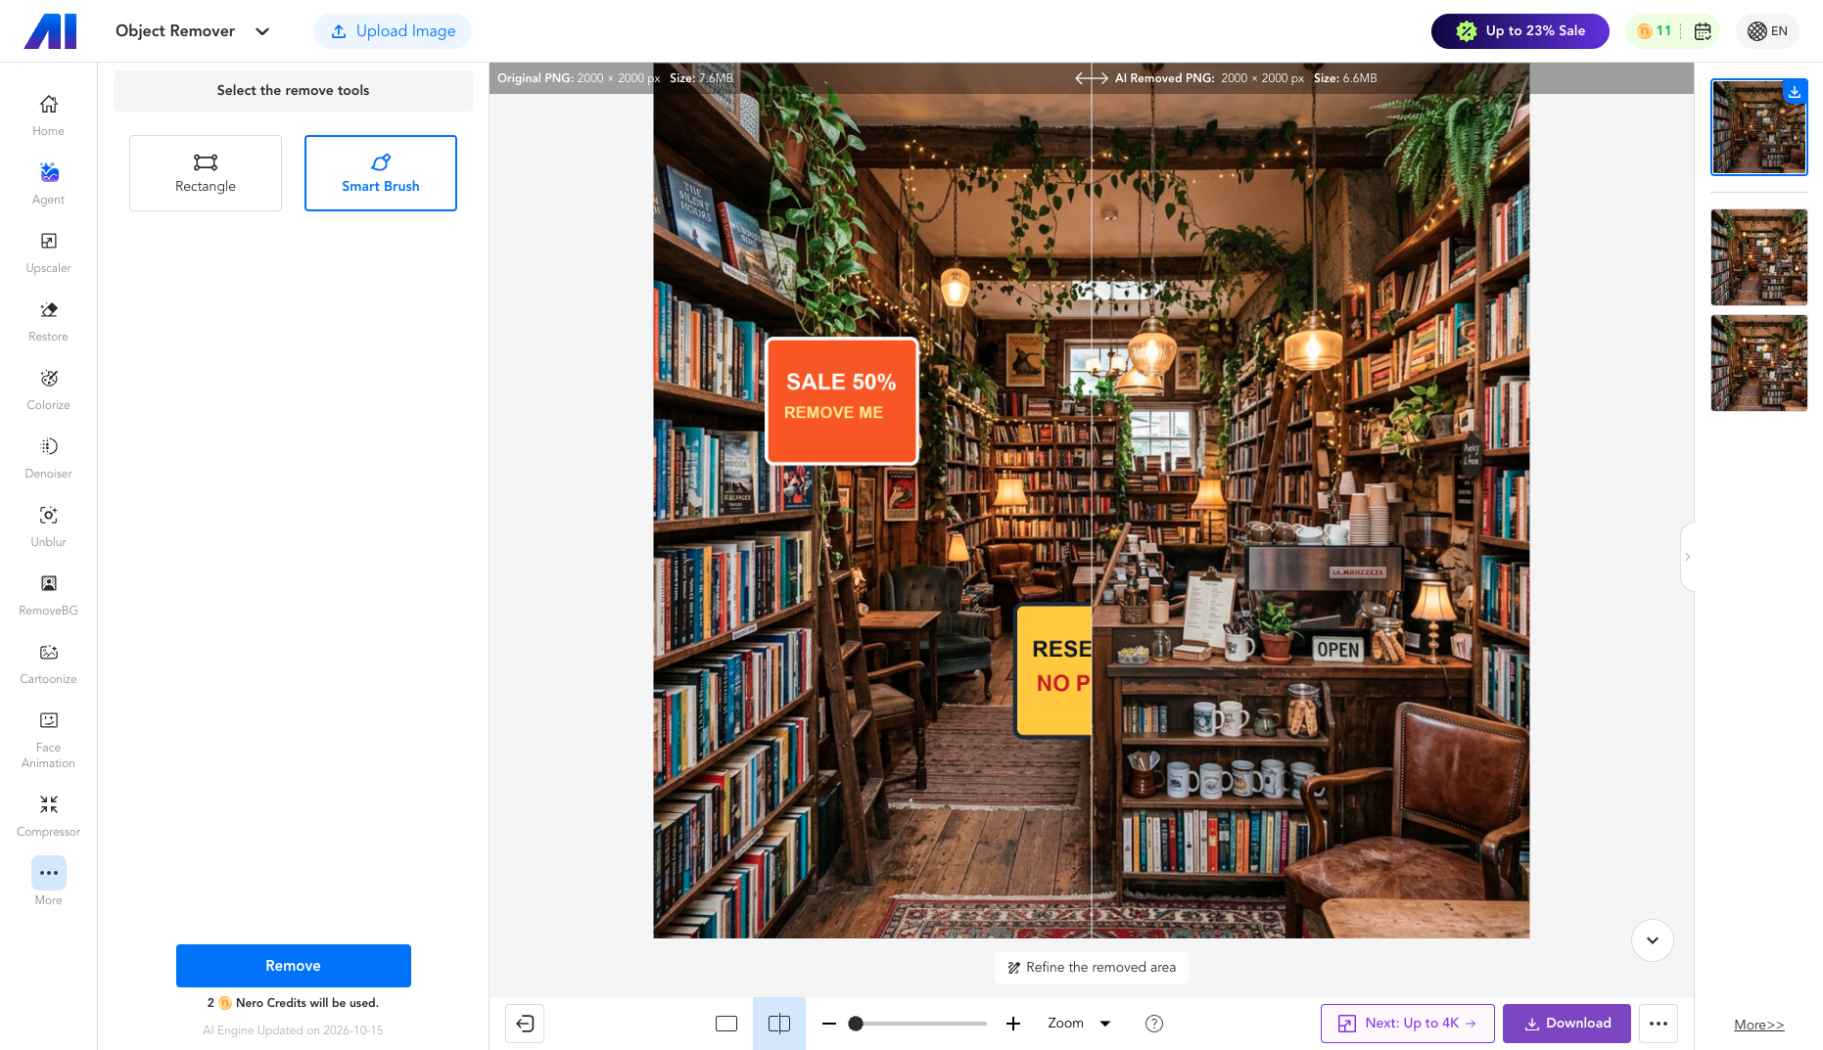Click the AI logo in the header
This screenshot has height=1050, width=1823.
coord(51,31)
